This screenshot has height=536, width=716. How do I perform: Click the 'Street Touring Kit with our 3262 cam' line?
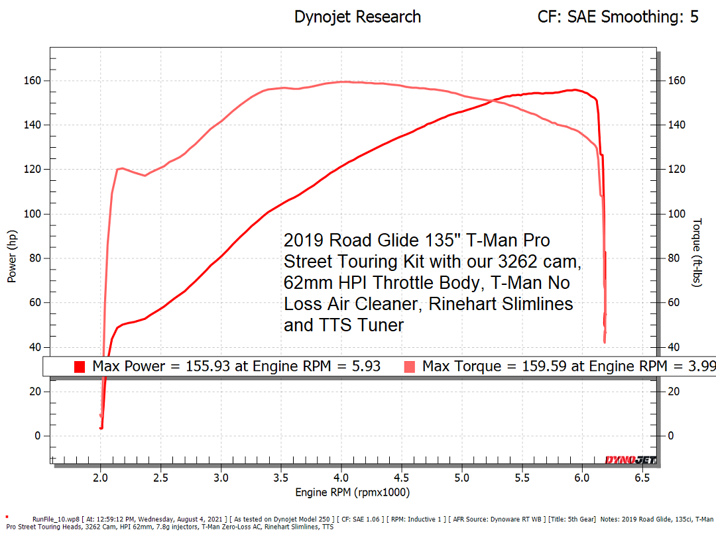point(432,262)
